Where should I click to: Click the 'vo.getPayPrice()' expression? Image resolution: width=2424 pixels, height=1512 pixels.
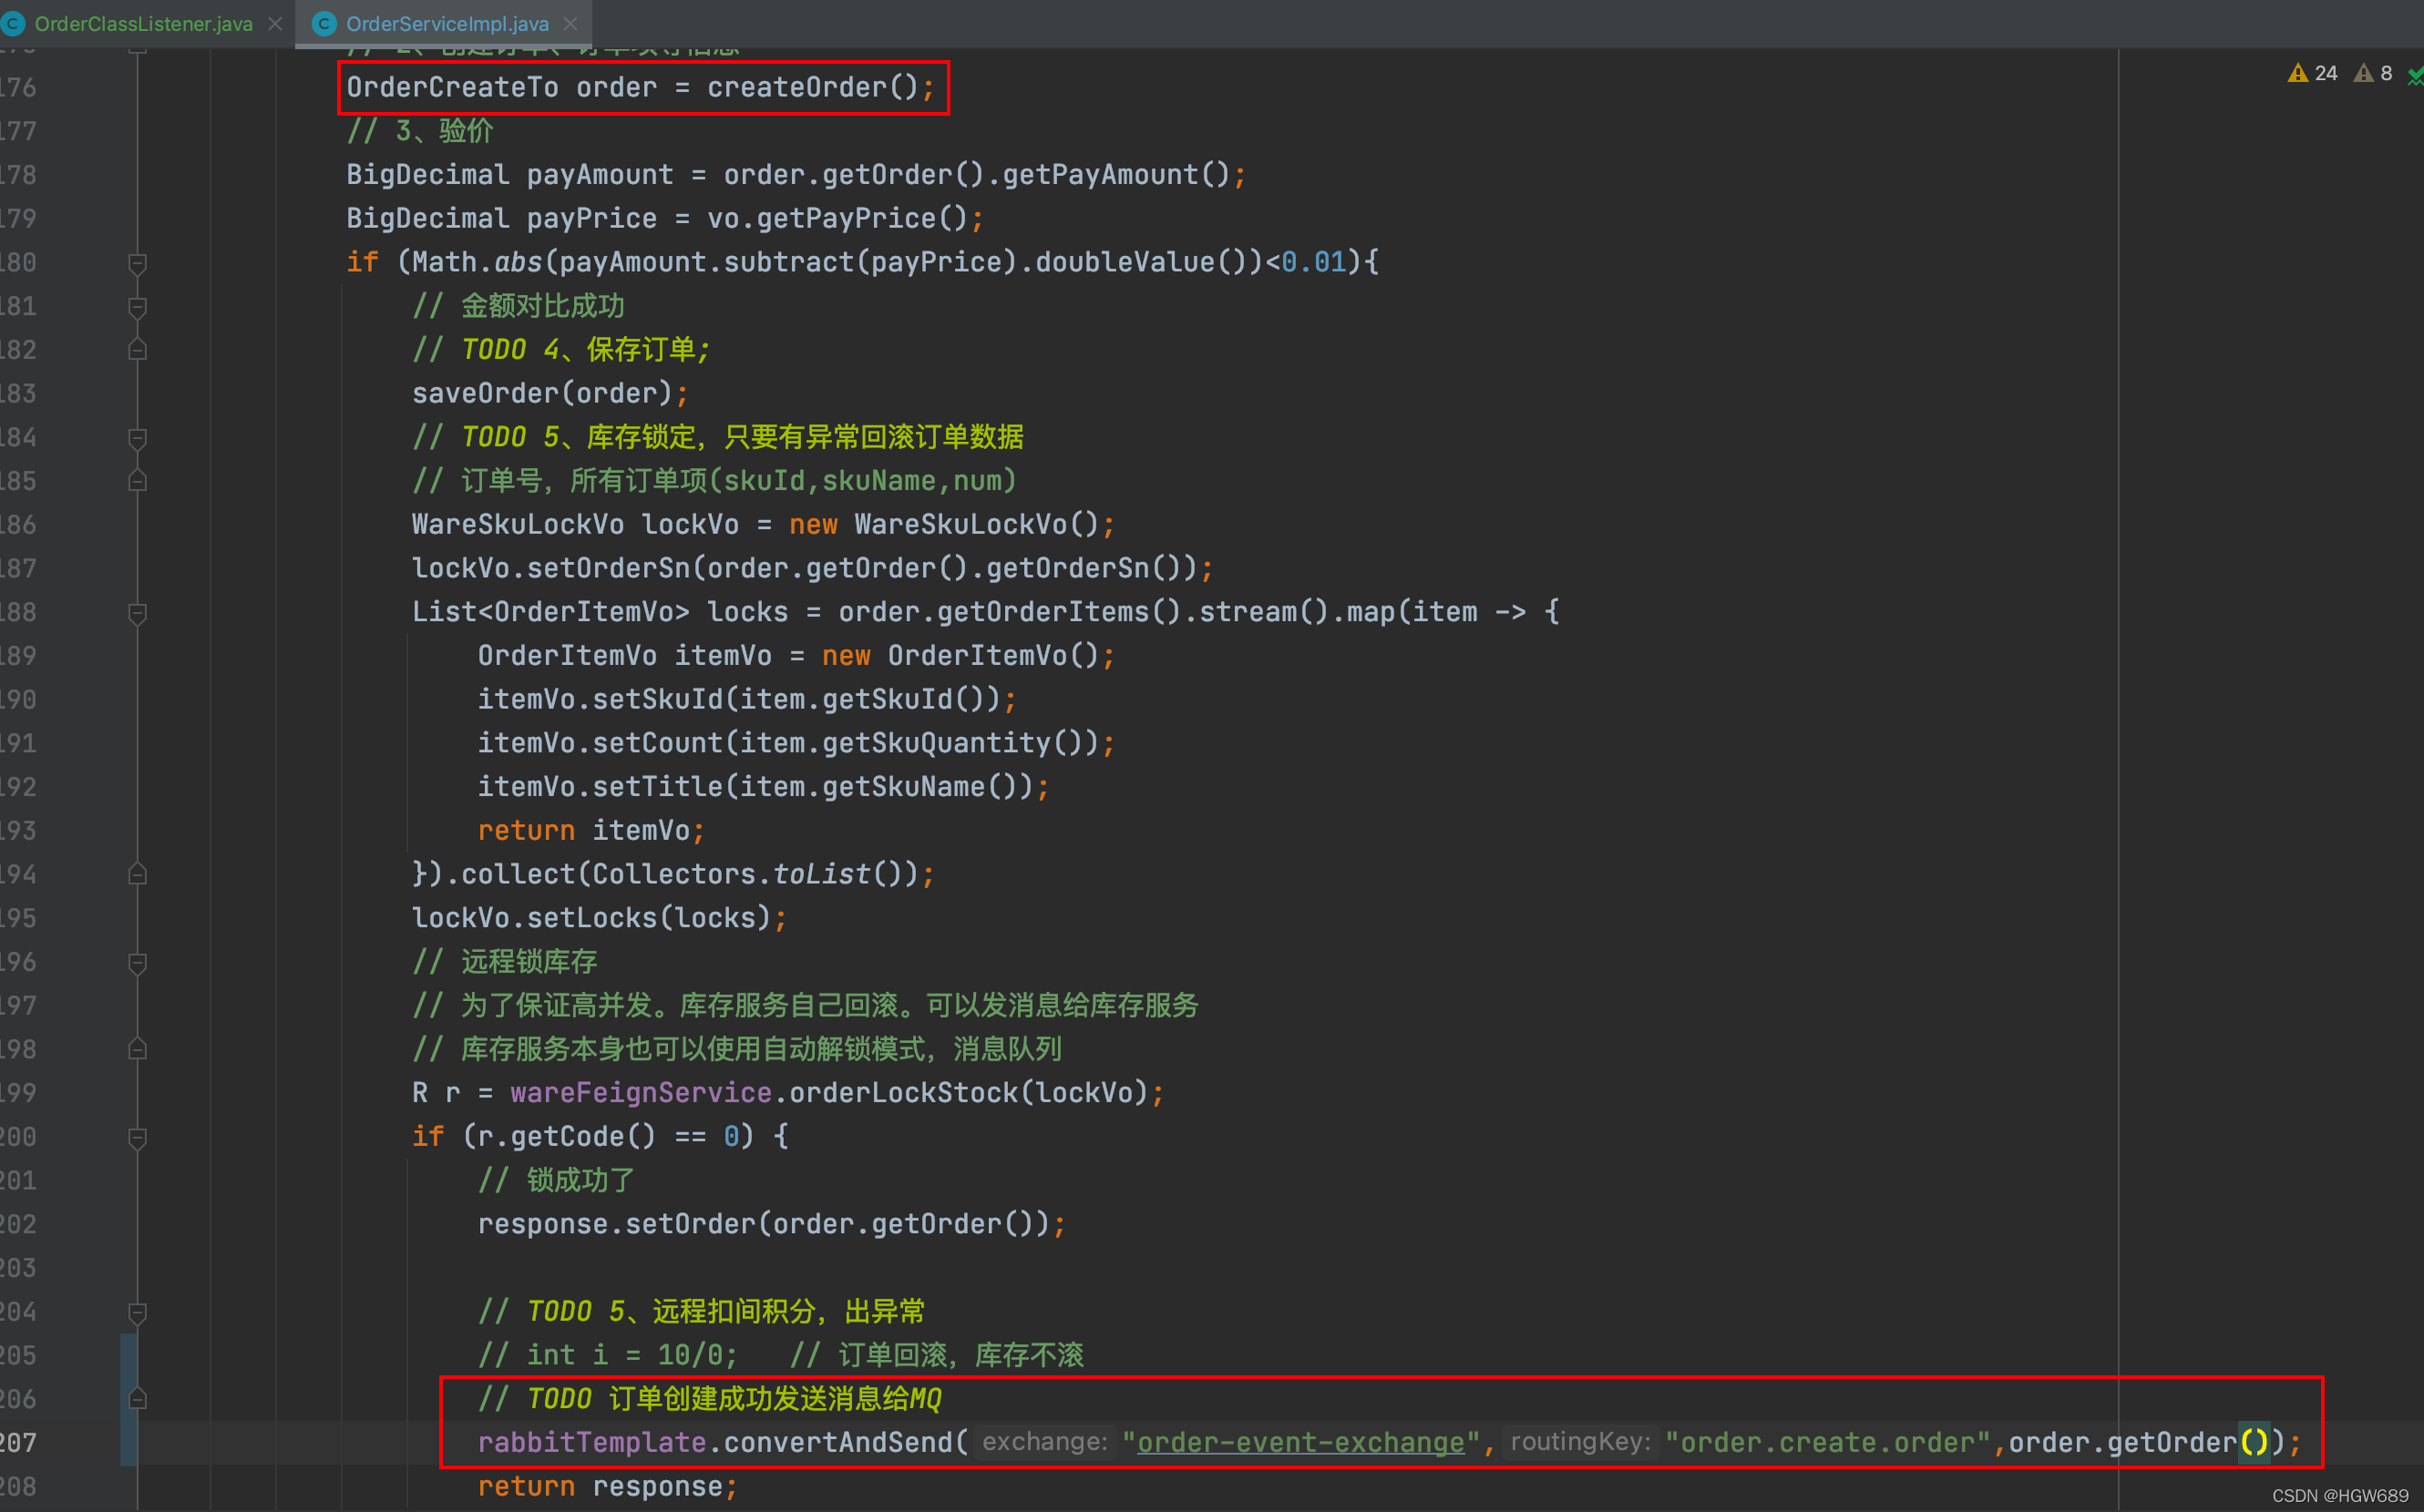[837, 218]
